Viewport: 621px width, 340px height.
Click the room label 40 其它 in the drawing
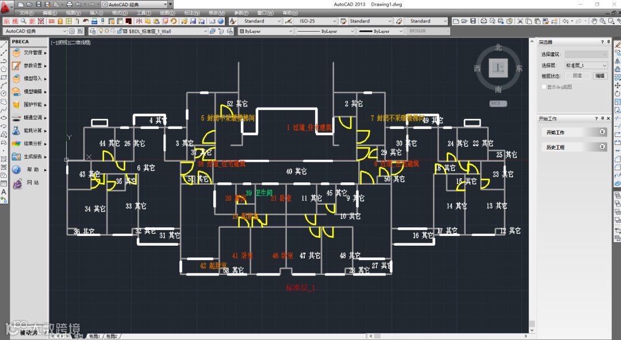click(x=296, y=171)
